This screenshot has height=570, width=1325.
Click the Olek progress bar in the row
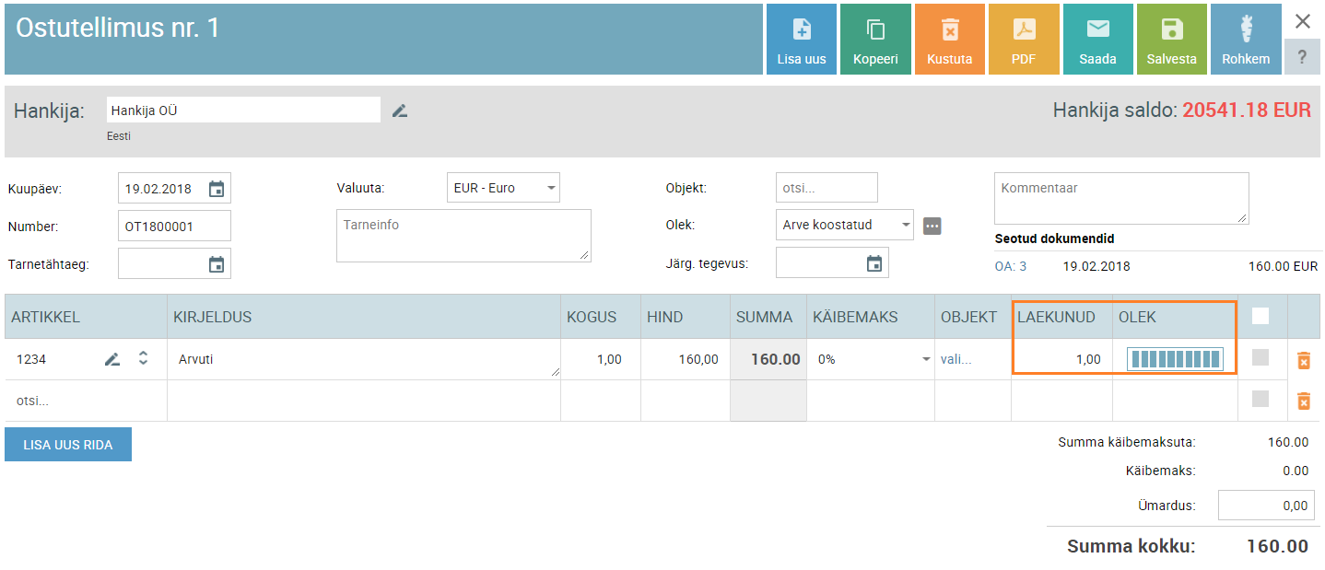(1175, 359)
